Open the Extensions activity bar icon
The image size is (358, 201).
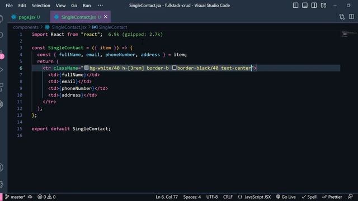(x=1, y=87)
